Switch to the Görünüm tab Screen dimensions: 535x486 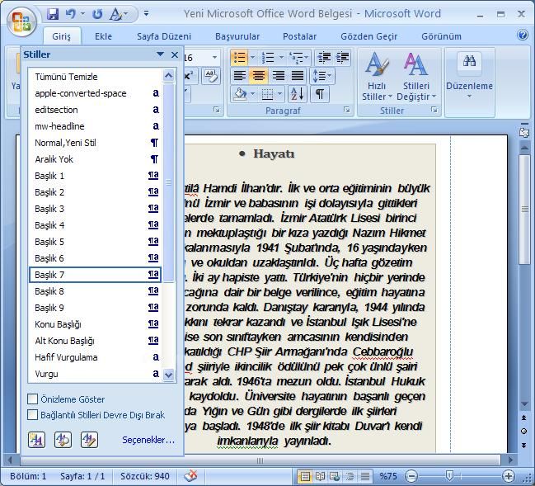coord(441,36)
